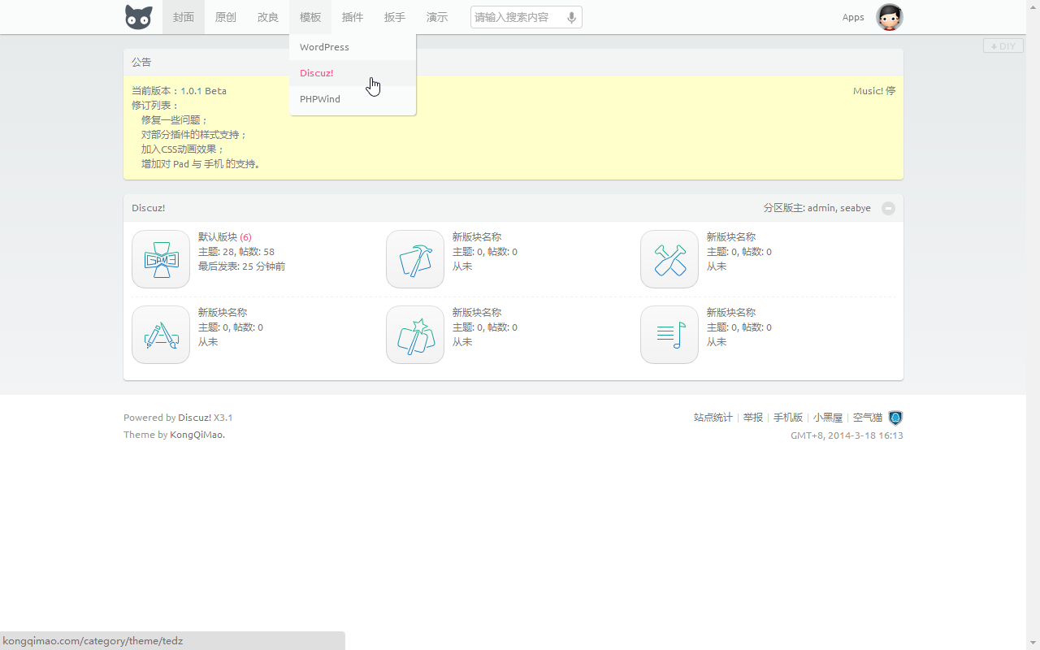
Task: Open the user avatar in the header
Action: point(890,17)
